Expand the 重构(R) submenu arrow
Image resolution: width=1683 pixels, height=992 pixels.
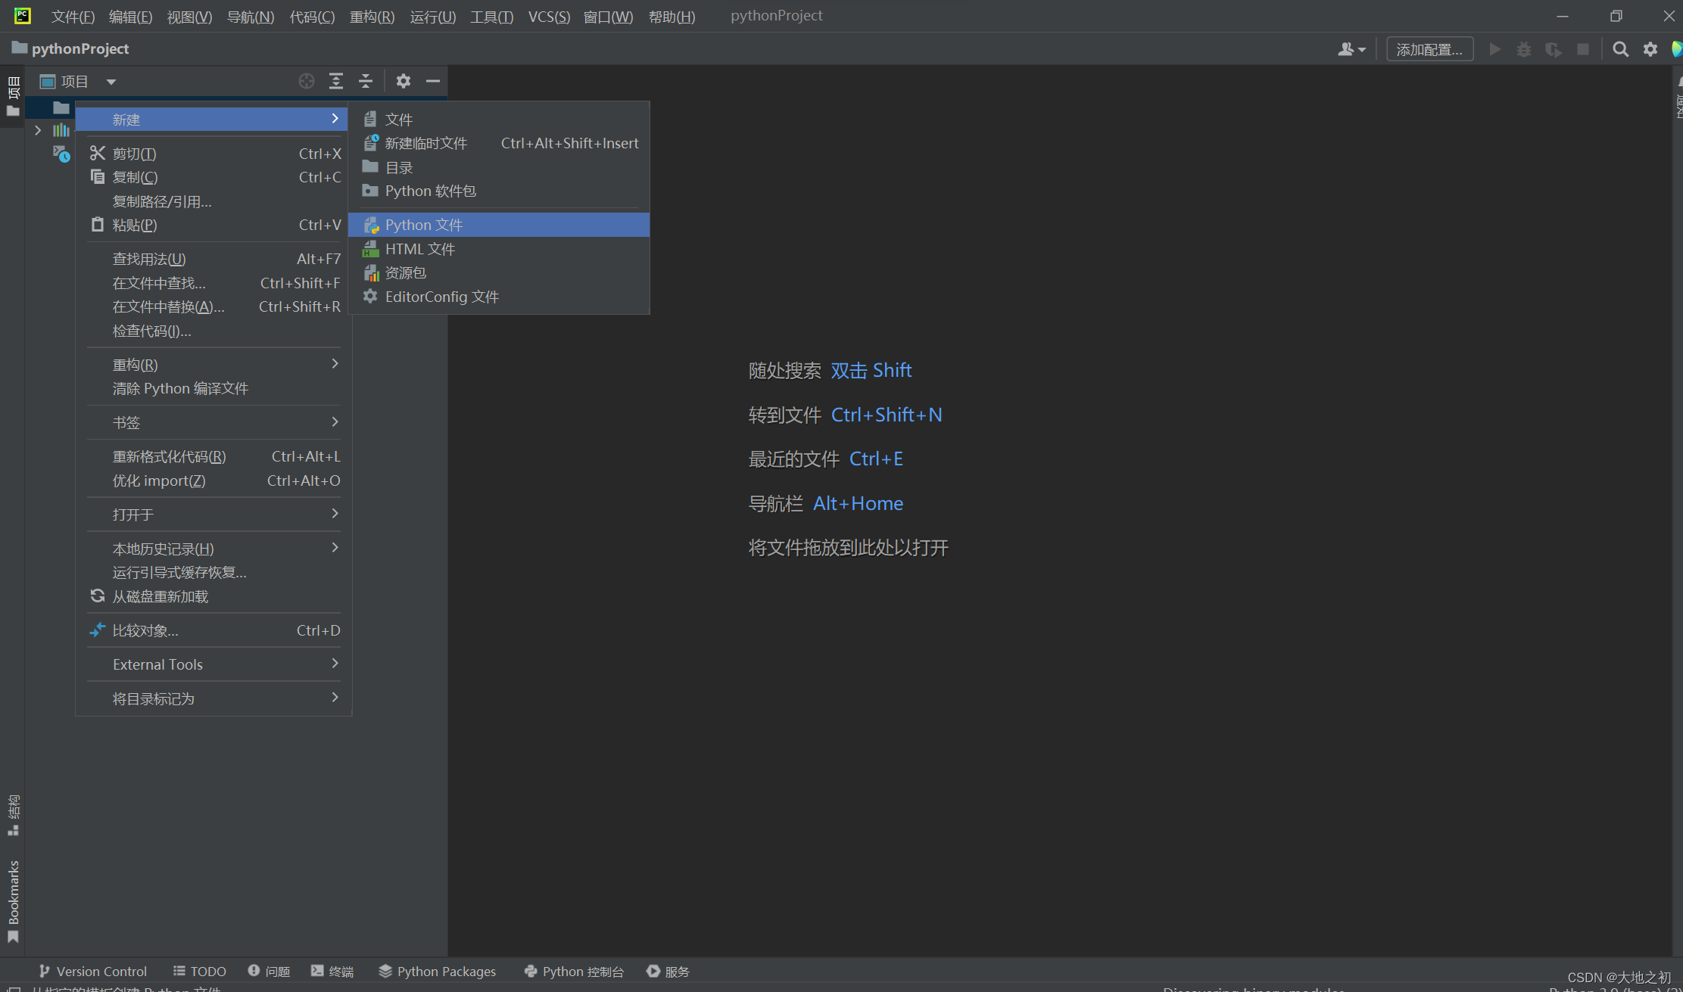(335, 364)
